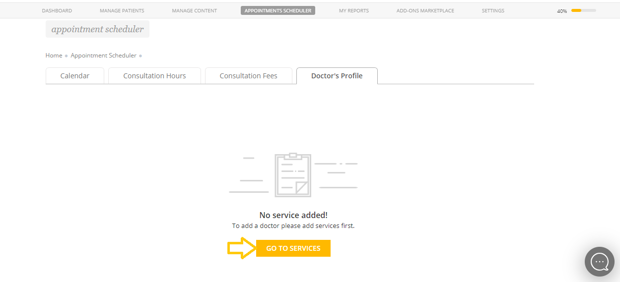Viewport: 620px width, 282px height.
Task: Open My Reports menu
Action: pos(354,10)
